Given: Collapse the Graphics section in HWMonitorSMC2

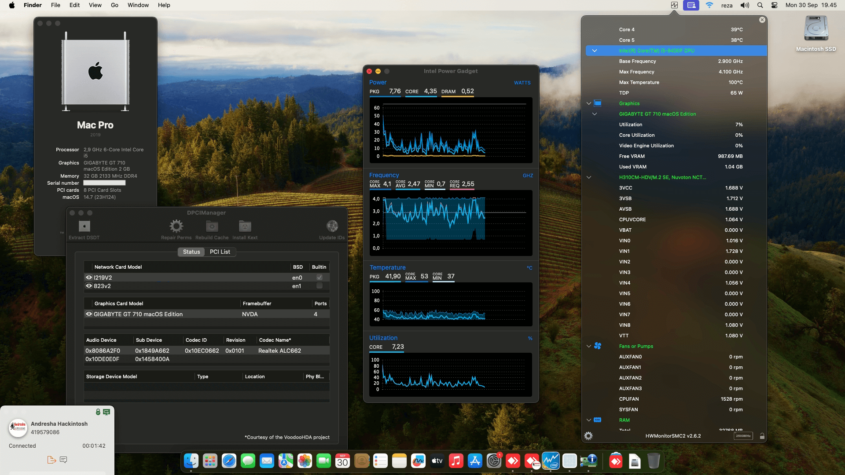Looking at the screenshot, I should tap(589, 103).
